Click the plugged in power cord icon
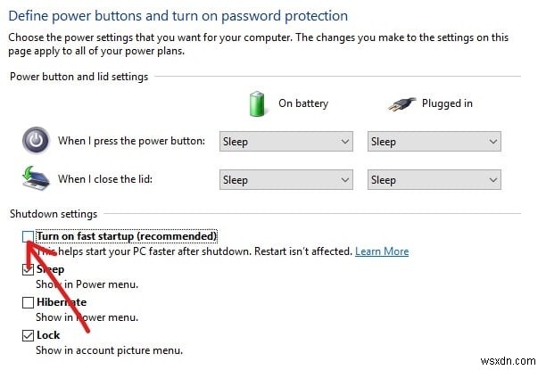 [x=403, y=103]
